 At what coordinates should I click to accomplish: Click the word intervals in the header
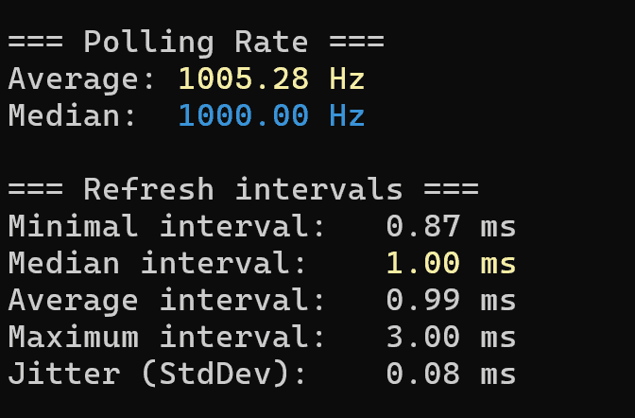[318, 189]
